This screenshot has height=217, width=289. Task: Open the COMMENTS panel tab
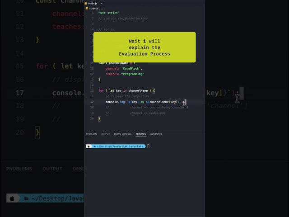(156, 134)
